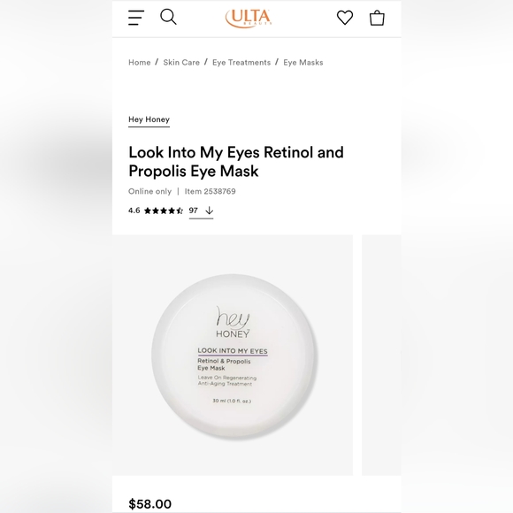The height and width of the screenshot is (513, 513).
Task: Open favorites via the heart icon
Action: 345,18
